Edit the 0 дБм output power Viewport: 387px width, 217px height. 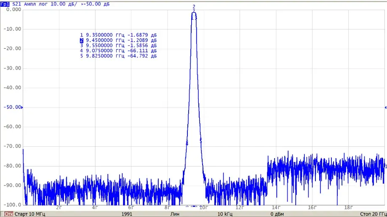[277, 214]
